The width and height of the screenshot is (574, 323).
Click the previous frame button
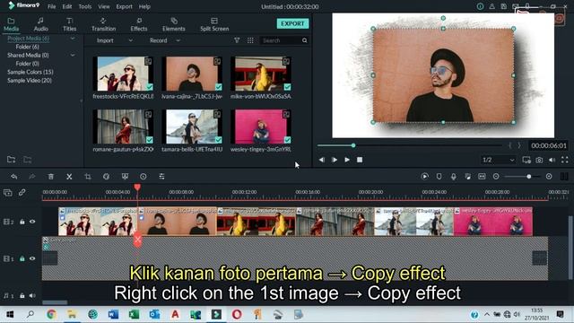(x=321, y=160)
